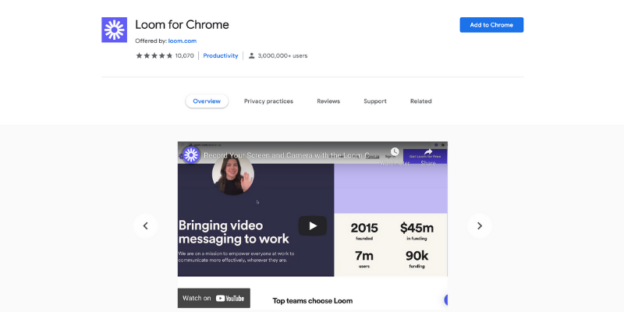Go to next slide in the carousel

click(480, 226)
